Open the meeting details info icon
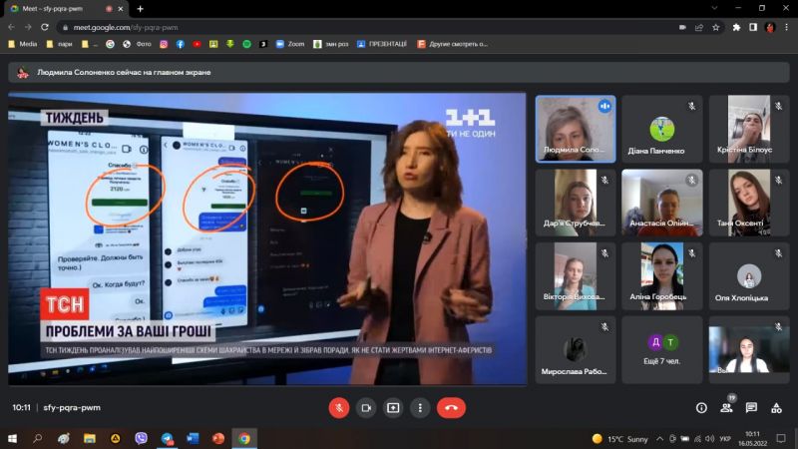The image size is (798, 449). [x=701, y=408]
